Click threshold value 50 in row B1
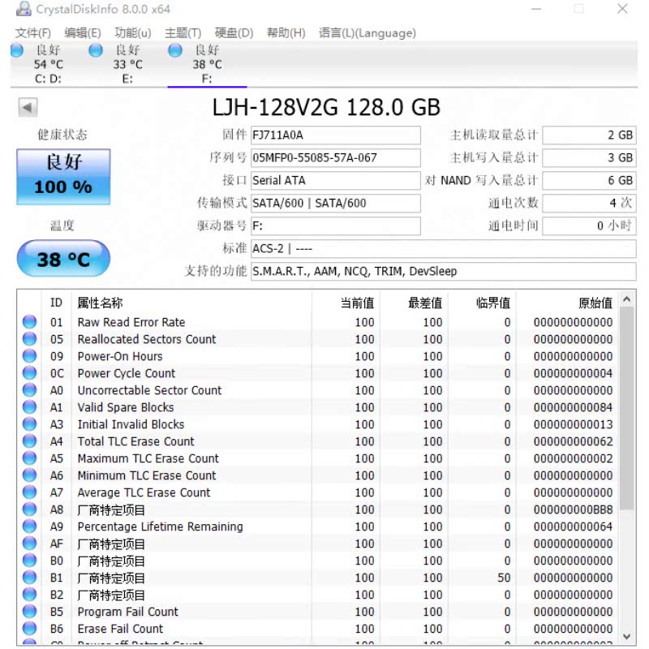Viewport: 649px width, 649px height. click(x=504, y=578)
